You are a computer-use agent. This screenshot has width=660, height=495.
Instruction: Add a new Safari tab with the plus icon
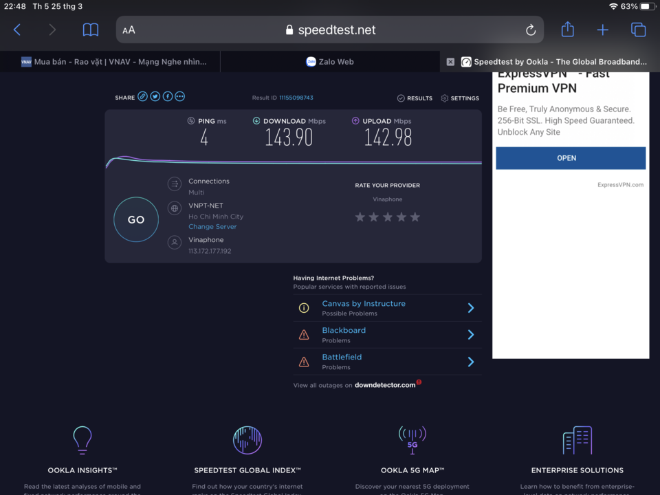pos(602,30)
